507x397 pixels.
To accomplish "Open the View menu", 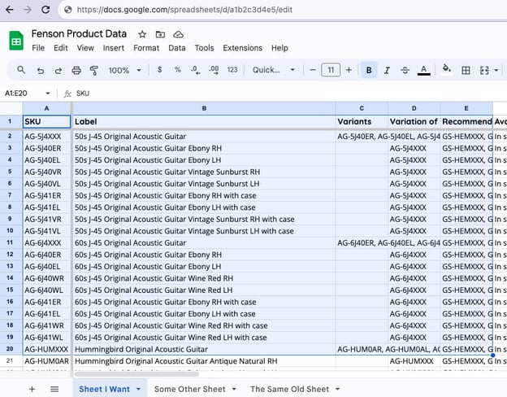I will pos(85,48).
